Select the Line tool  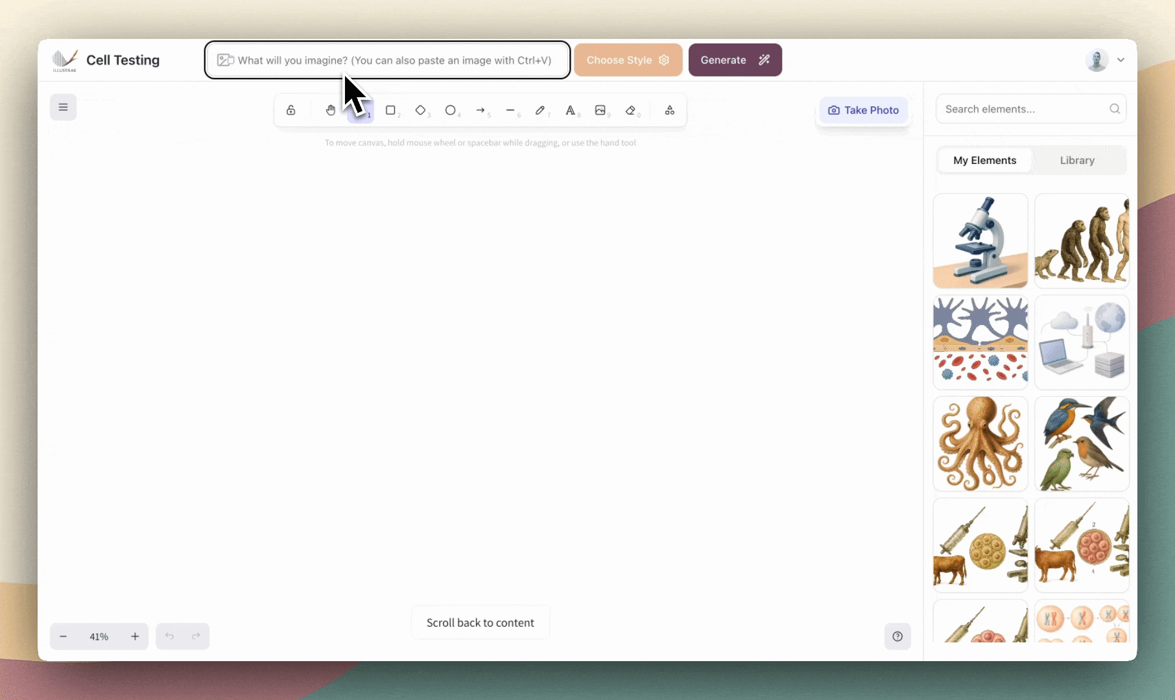[x=510, y=110]
